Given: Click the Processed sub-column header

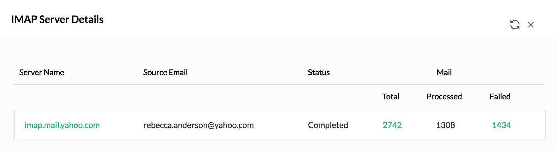Looking at the screenshot, I should point(444,97).
